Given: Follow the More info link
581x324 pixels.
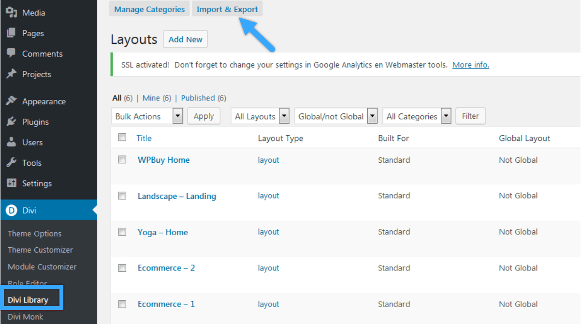Looking at the screenshot, I should point(470,65).
